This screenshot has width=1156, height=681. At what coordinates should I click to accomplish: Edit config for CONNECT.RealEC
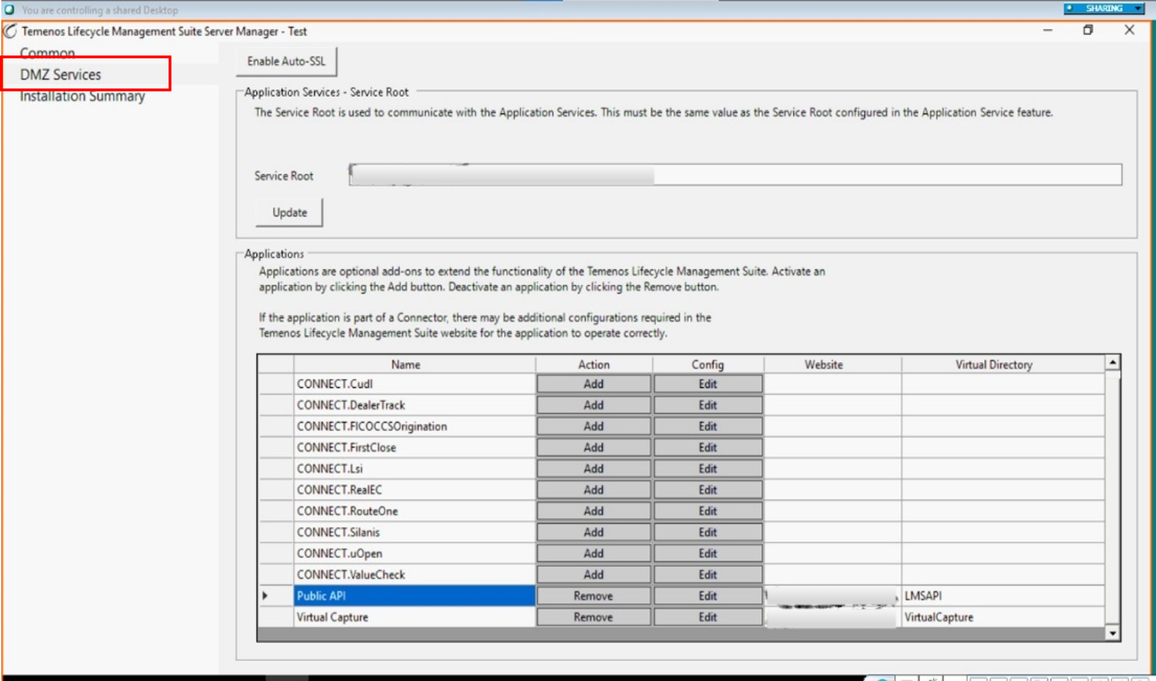(x=708, y=490)
